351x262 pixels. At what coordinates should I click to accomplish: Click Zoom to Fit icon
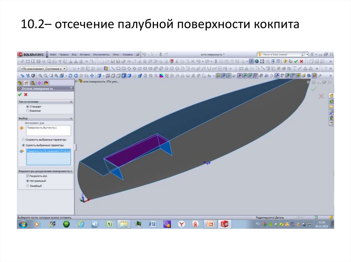(40, 76)
